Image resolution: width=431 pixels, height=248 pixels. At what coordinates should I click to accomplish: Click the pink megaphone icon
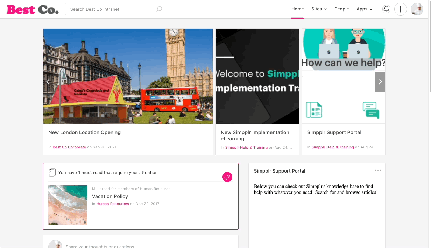[x=227, y=177]
